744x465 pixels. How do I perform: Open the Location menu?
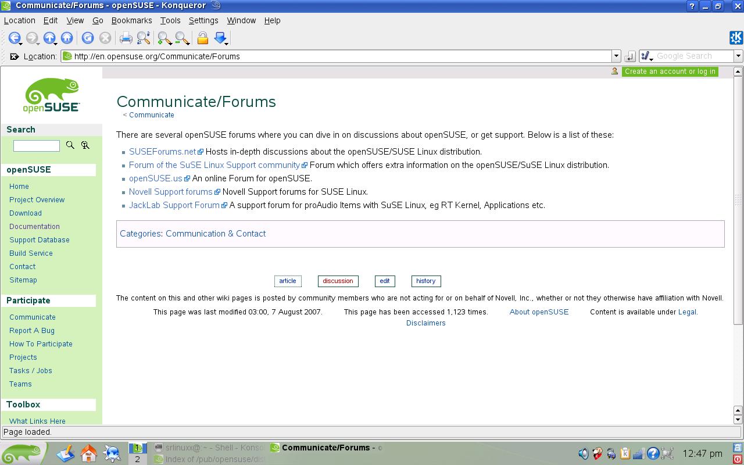[20, 20]
